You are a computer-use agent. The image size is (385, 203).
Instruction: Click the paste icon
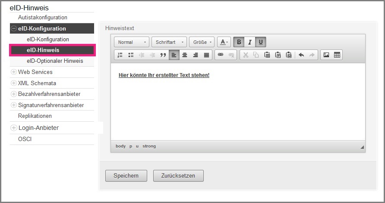(267, 55)
